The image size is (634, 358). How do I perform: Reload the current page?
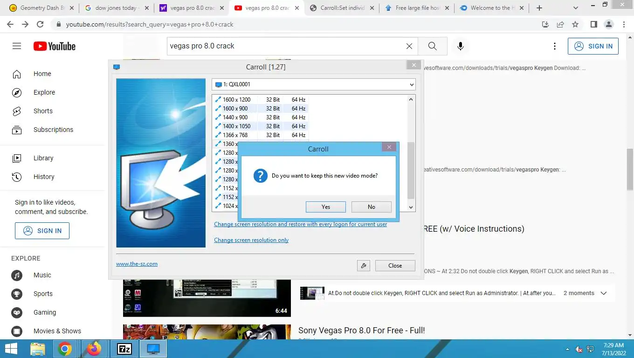[40, 24]
